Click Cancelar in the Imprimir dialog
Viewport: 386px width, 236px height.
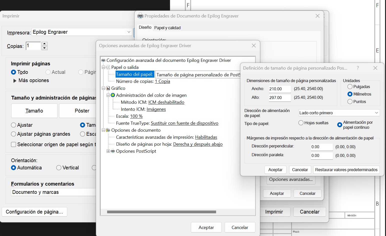tap(310, 212)
